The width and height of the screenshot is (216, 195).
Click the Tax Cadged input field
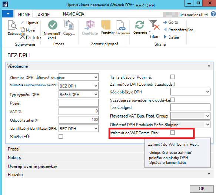pyautogui.click(x=190, y=108)
